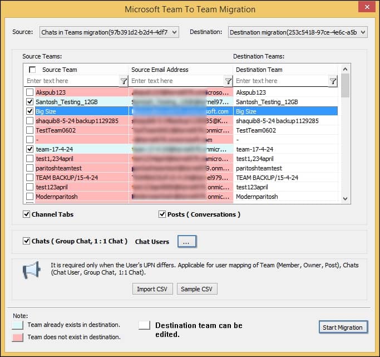Toggle the Chats (Group Chat, 1:1 Chat) checkbox
380x357 pixels.
[26, 241]
